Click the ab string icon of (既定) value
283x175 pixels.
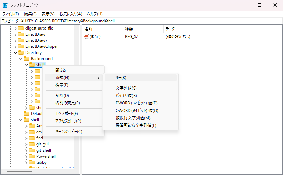(x=86, y=36)
